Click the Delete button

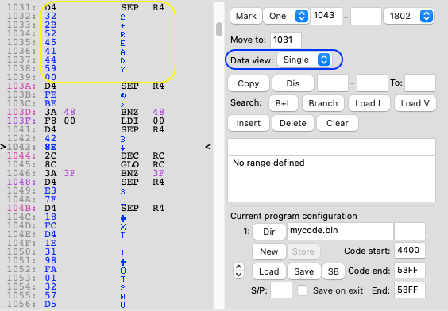click(293, 123)
